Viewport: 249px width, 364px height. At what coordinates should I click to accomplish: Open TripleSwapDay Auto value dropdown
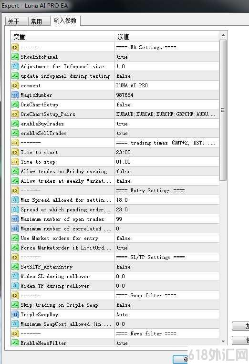click(167, 314)
